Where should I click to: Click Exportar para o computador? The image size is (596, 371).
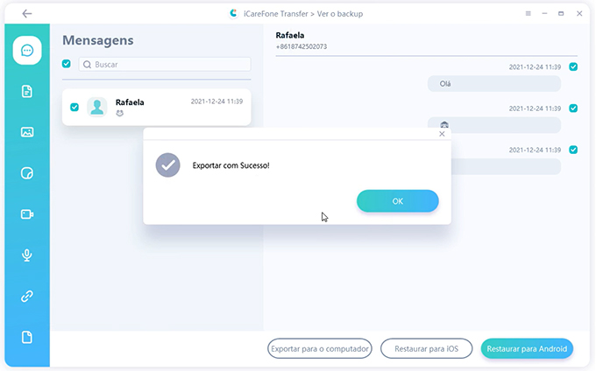(x=320, y=348)
